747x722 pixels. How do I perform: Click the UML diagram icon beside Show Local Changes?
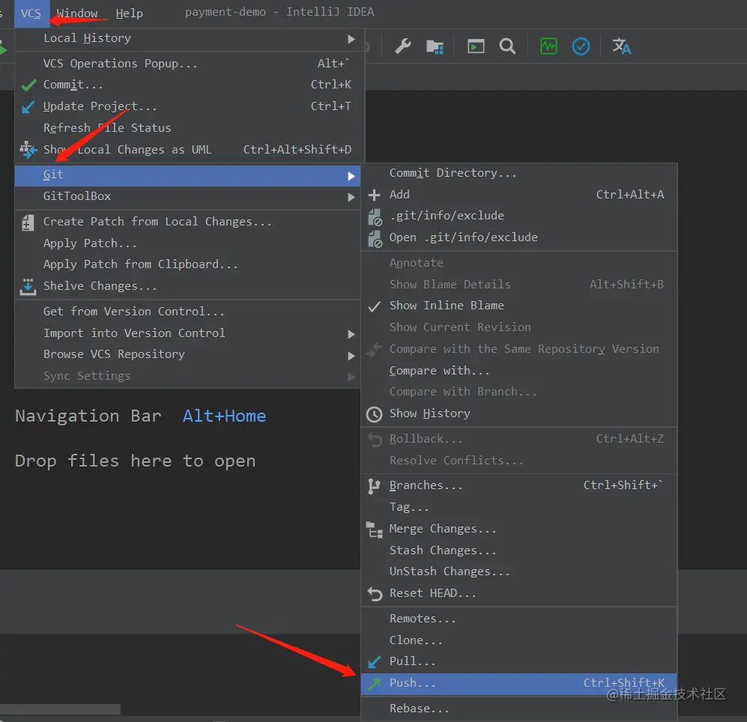(x=28, y=150)
